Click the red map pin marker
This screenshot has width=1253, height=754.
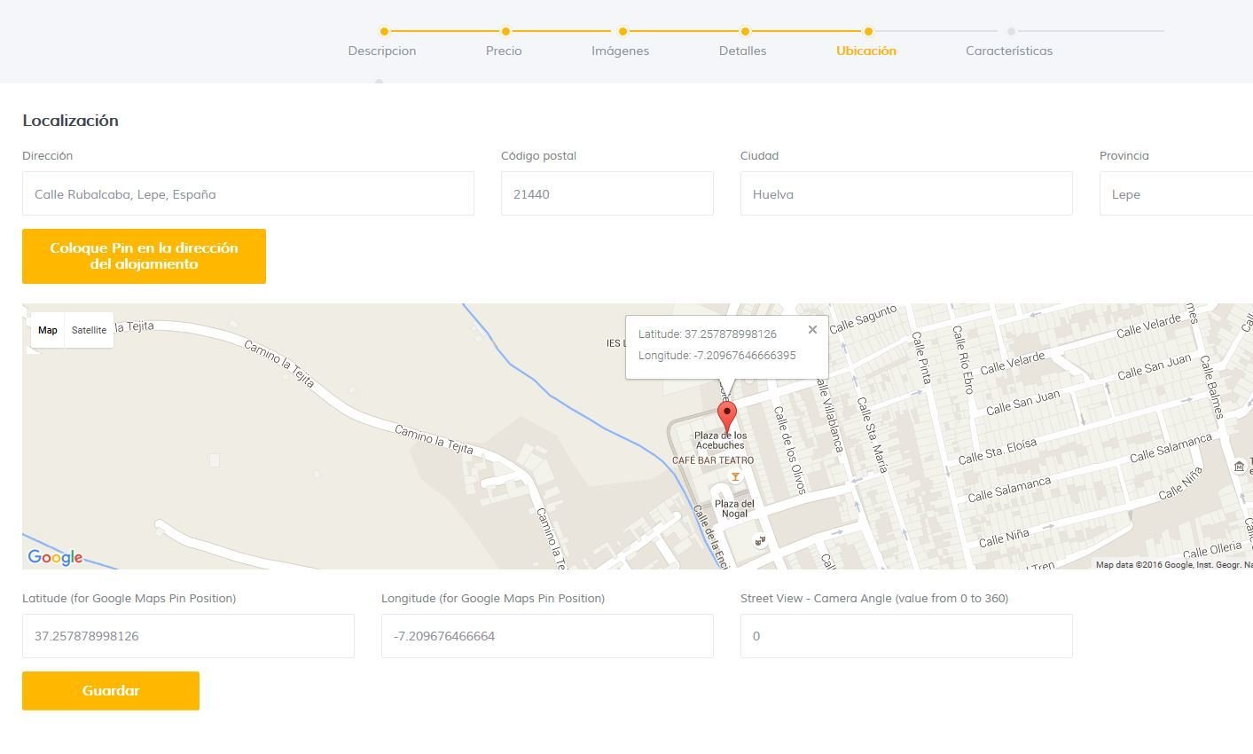[x=726, y=417]
